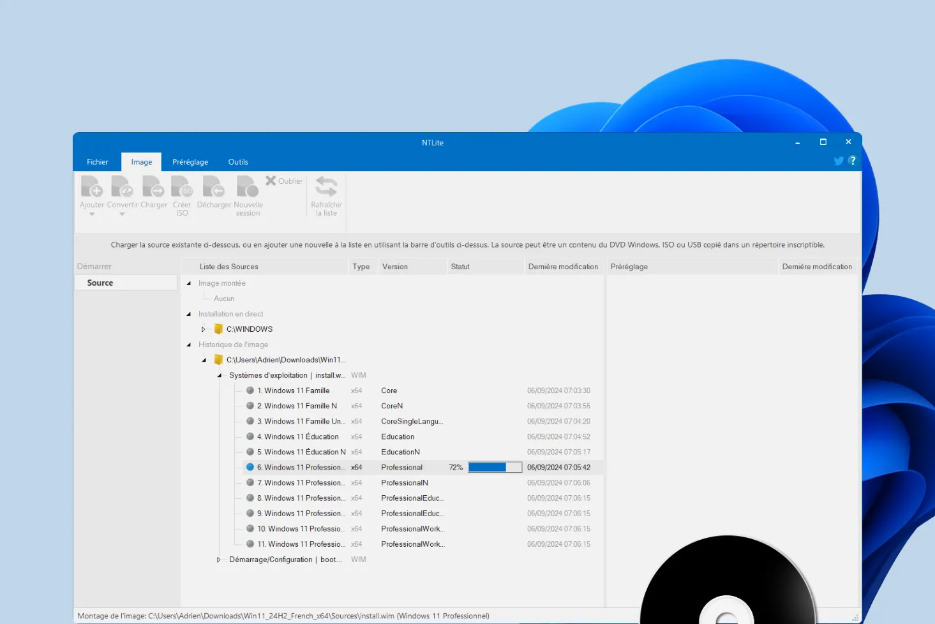The image size is (935, 624).
Task: Open the help question mark icon
Action: pyautogui.click(x=852, y=161)
